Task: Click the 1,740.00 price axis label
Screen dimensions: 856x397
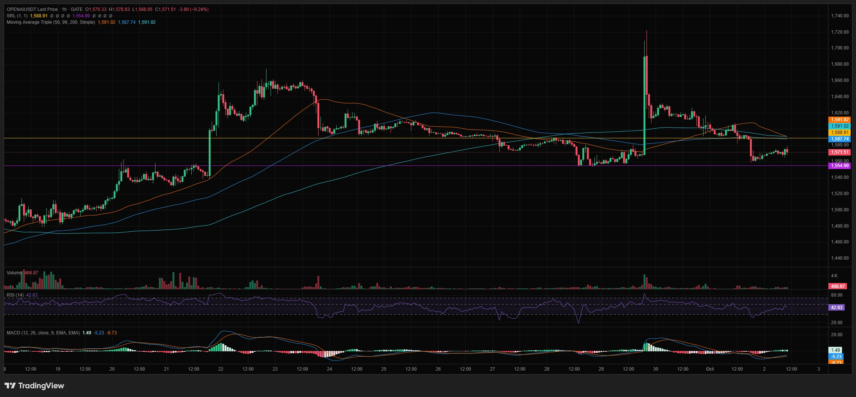Action: tap(840, 16)
